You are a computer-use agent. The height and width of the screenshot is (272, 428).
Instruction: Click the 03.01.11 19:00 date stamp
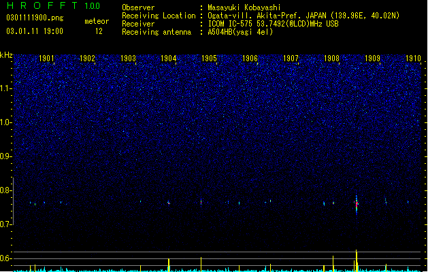(x=35, y=31)
